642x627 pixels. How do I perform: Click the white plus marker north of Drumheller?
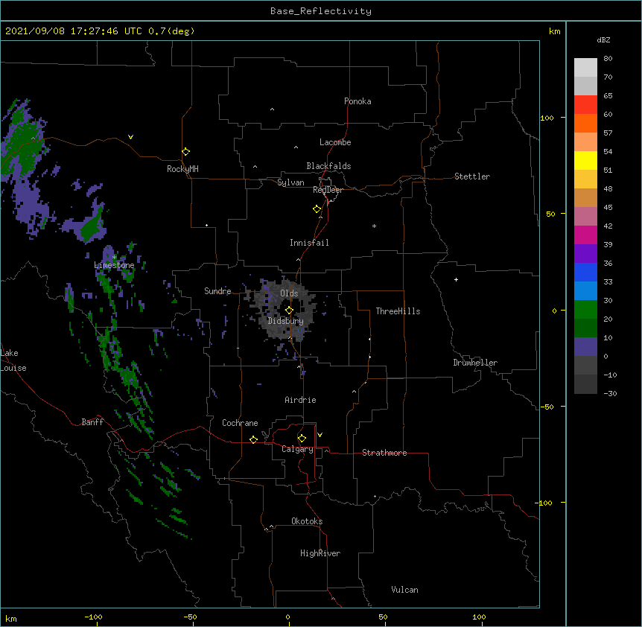tap(456, 279)
